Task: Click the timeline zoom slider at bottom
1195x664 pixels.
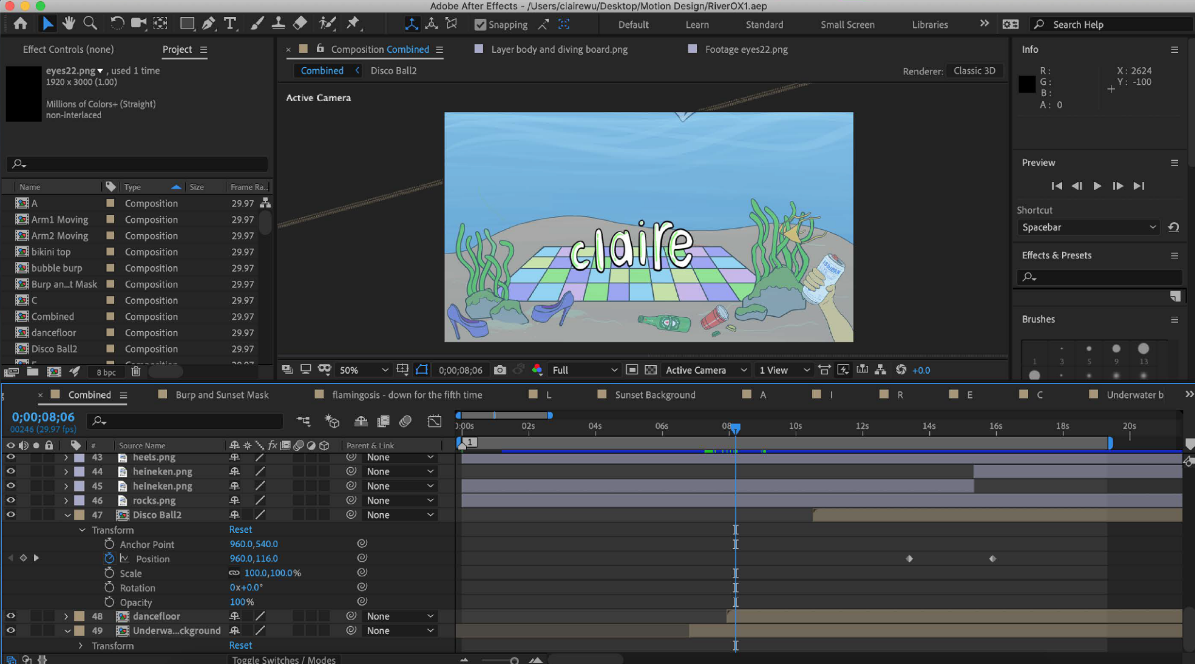Action: click(514, 660)
